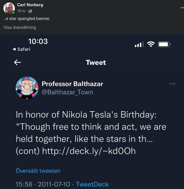Tap the Safari back-to-app arrow
This screenshot has height=189, width=184.
(x=14, y=49)
